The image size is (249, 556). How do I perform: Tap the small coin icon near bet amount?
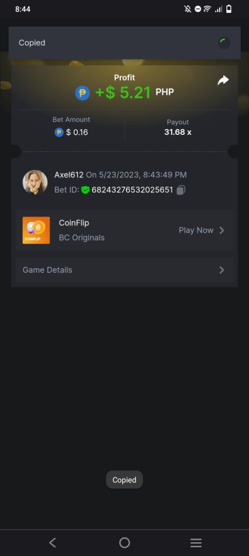(x=59, y=133)
